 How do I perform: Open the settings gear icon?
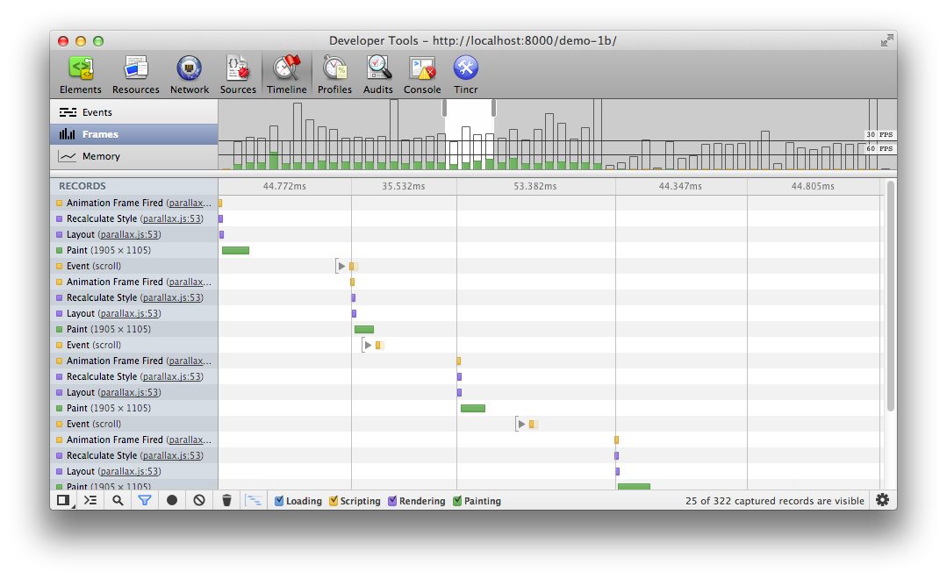pos(882,500)
